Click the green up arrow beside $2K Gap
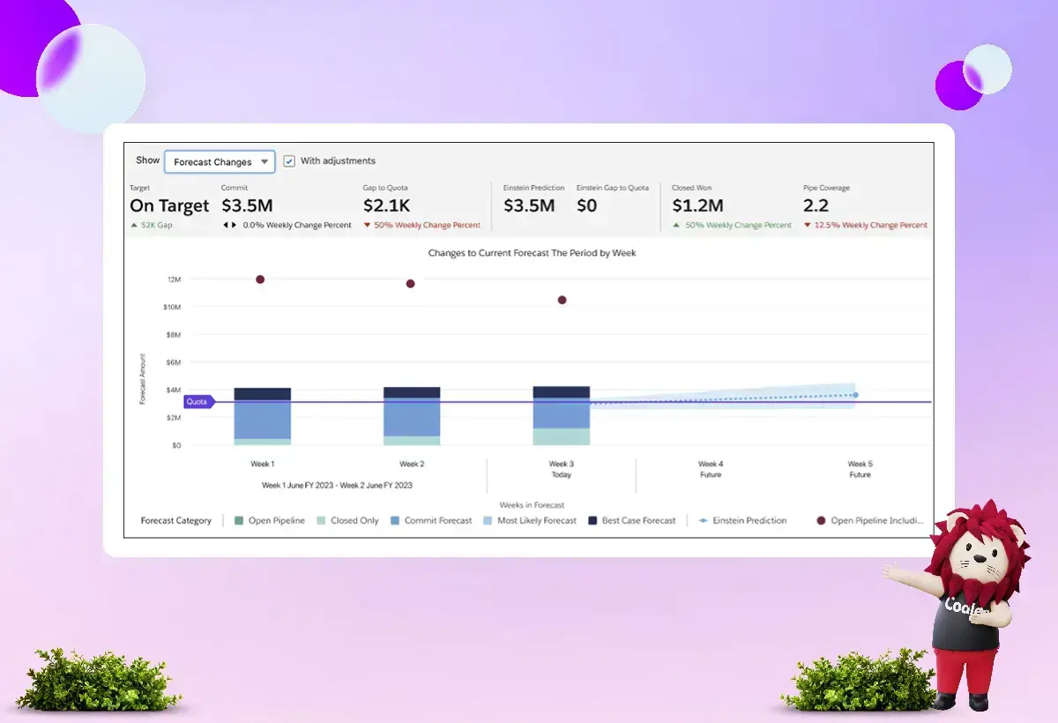The width and height of the screenshot is (1058, 723). (134, 225)
